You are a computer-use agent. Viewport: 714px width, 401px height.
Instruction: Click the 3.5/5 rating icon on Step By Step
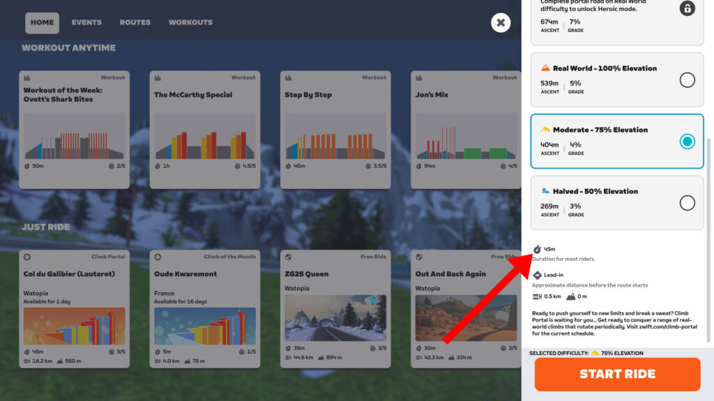click(368, 166)
